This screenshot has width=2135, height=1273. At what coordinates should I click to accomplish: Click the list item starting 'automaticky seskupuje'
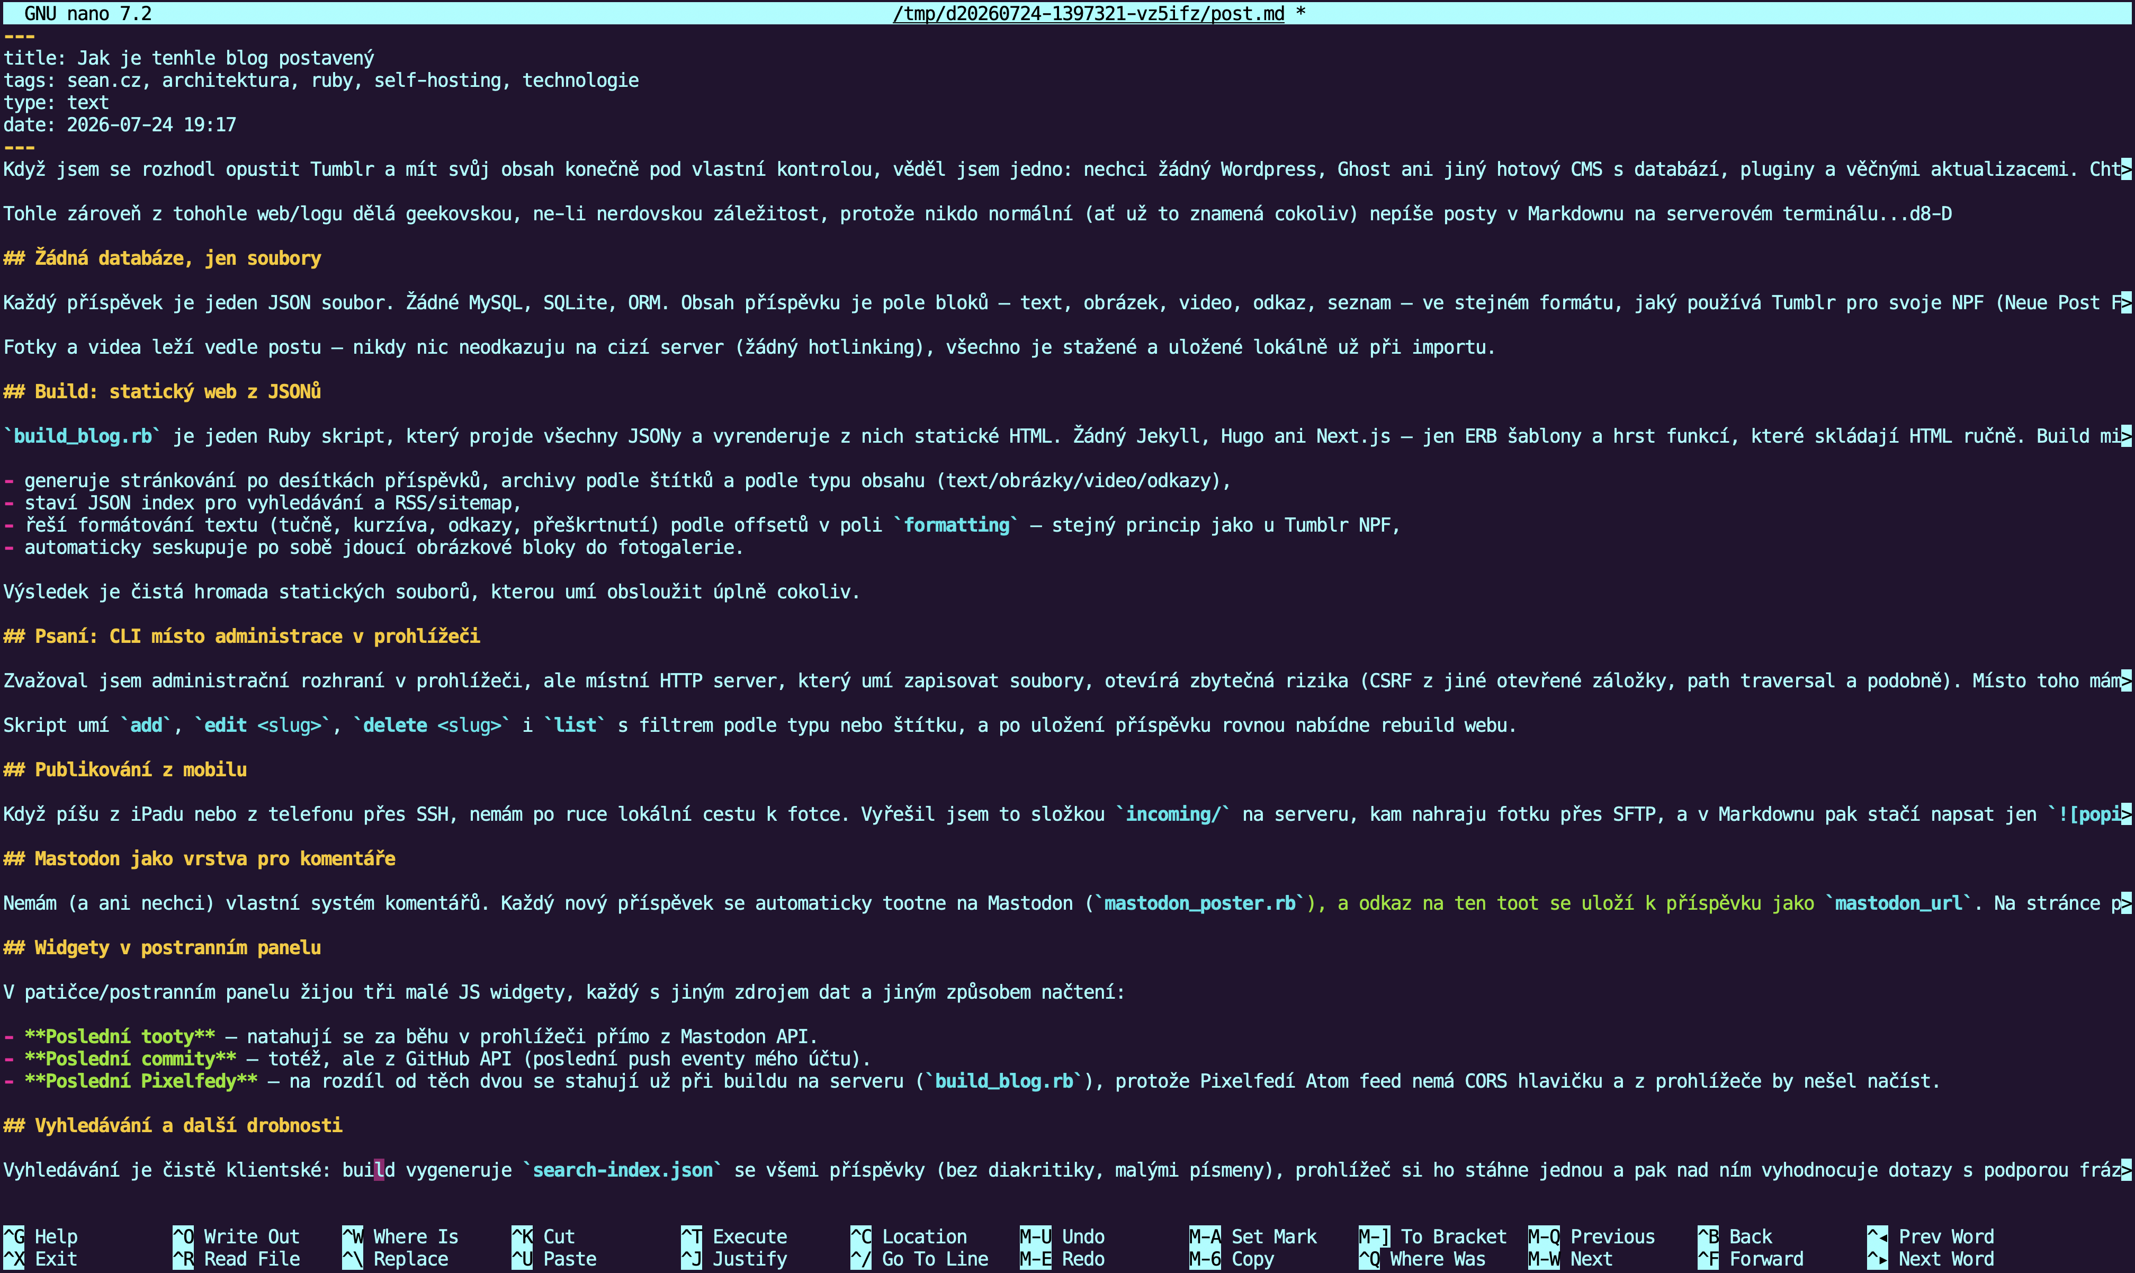(x=374, y=548)
